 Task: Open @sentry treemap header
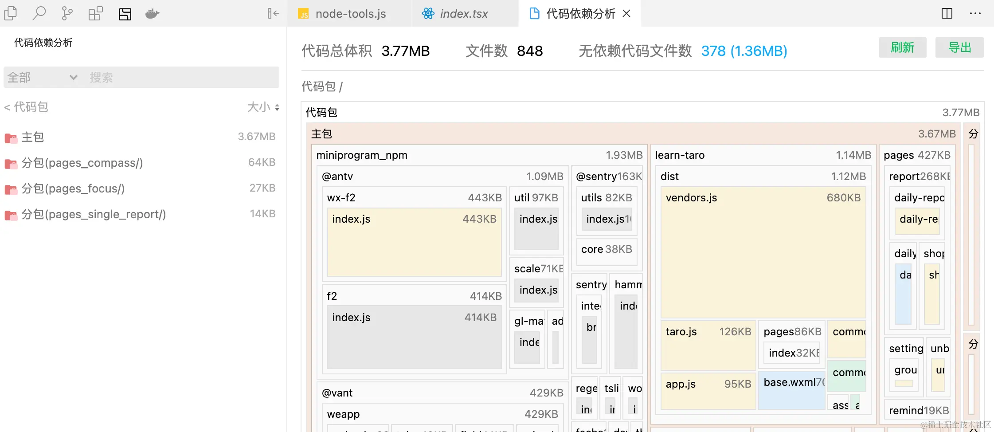pyautogui.click(x=607, y=176)
